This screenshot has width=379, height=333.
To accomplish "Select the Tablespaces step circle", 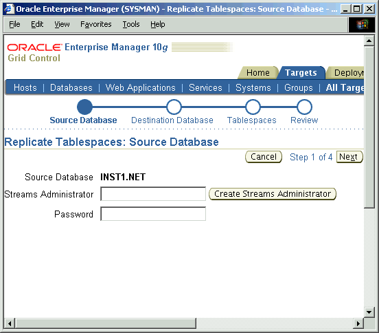I will (x=253, y=107).
